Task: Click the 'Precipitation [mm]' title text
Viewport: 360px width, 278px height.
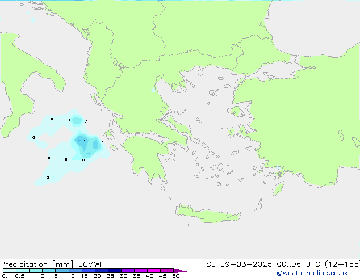Action: point(36,264)
